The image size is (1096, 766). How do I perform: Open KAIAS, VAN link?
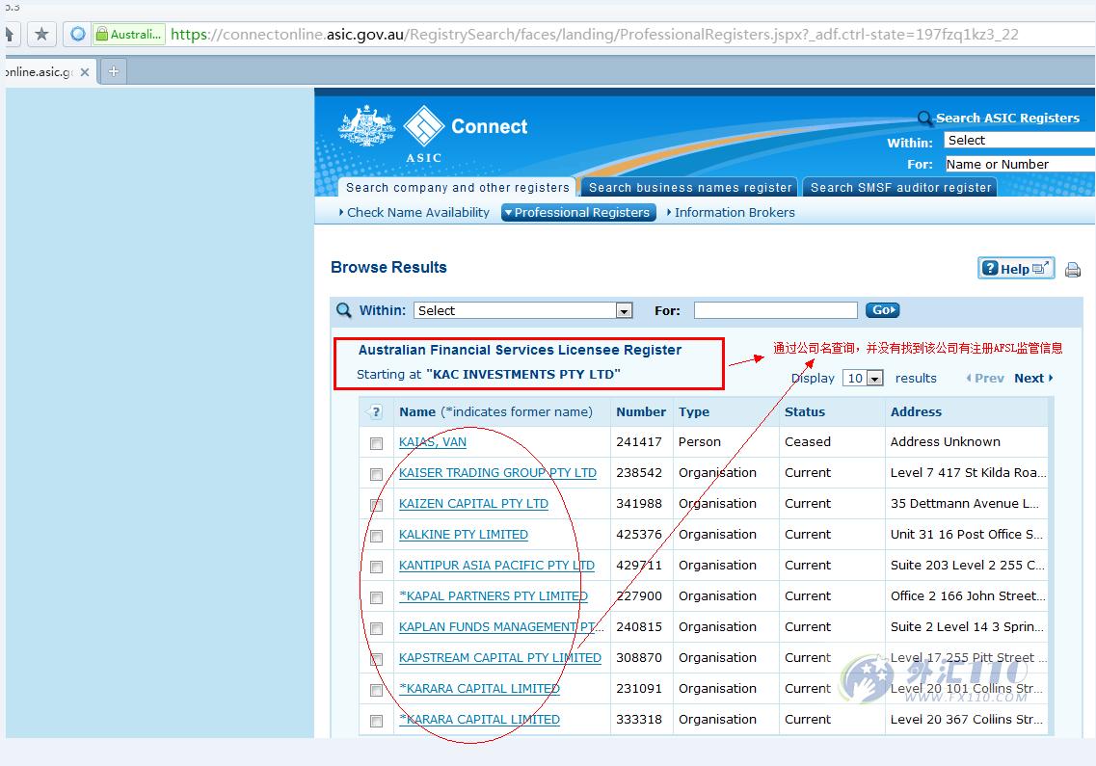[433, 441]
